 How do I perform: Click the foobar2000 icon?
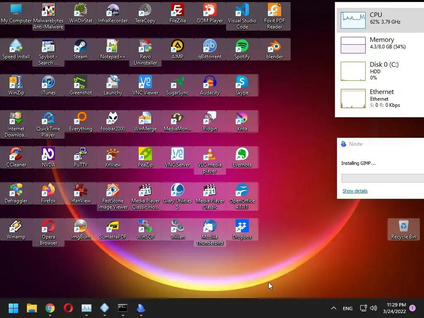(x=113, y=121)
